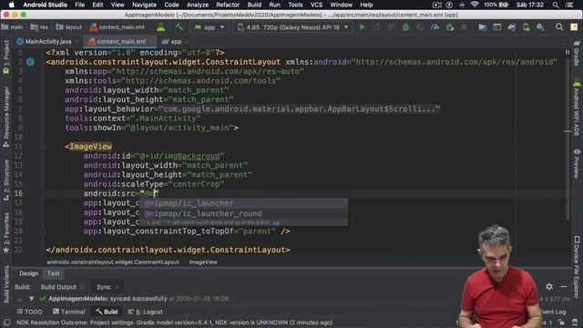The width and height of the screenshot is (583, 328).
Task: Click the Search Everywhere magnifier icon
Action: [559, 27]
